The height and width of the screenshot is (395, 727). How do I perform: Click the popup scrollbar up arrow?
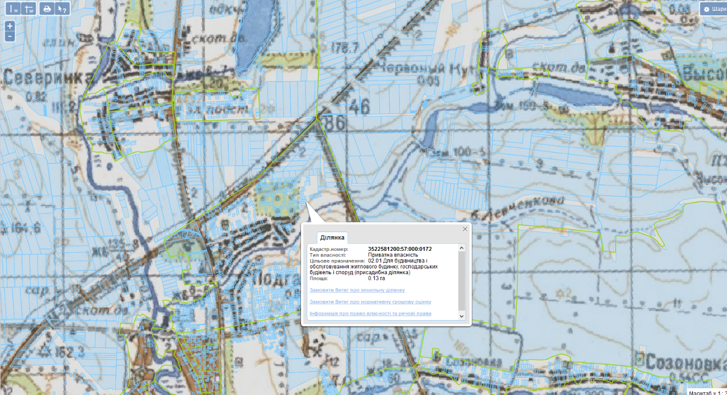pyautogui.click(x=461, y=248)
